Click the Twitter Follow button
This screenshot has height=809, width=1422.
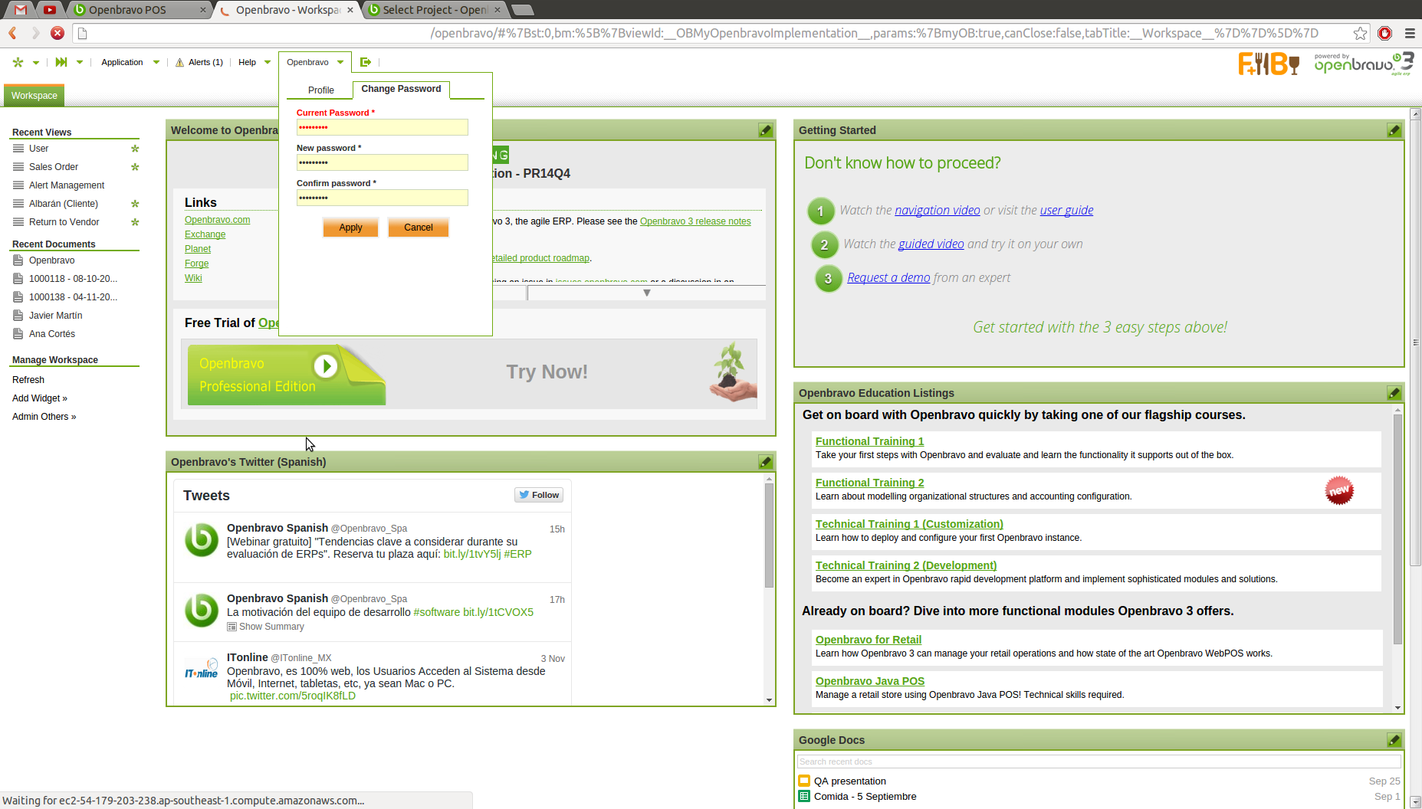click(x=539, y=495)
